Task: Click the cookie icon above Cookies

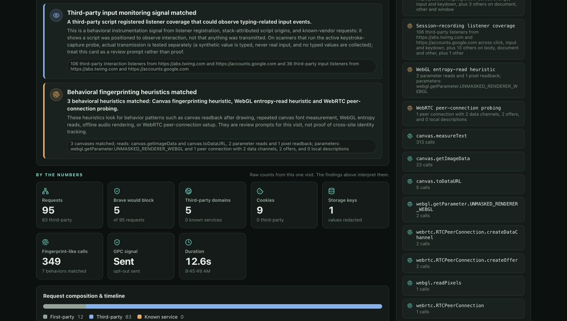Action: 260,191
